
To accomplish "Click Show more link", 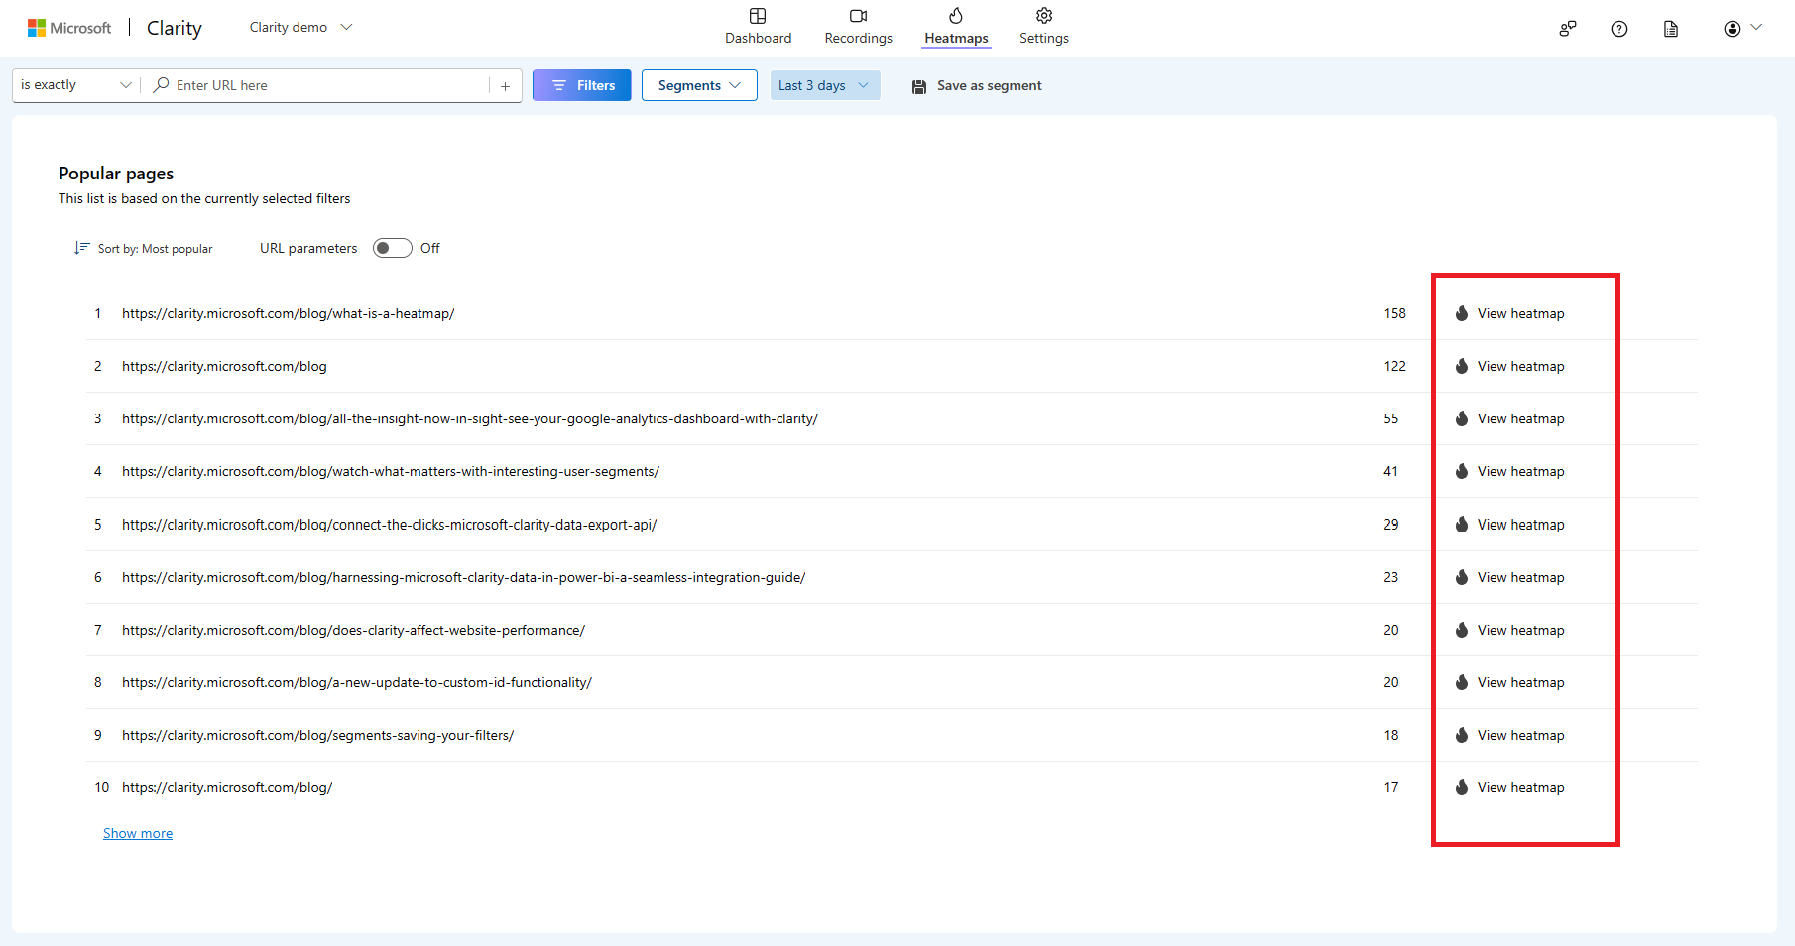I will click(x=138, y=833).
